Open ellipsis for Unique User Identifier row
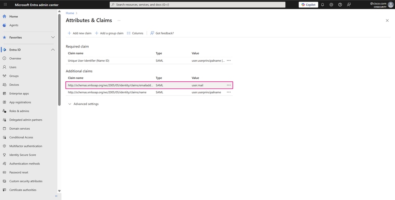This screenshot has width=395, height=200. pos(229,60)
